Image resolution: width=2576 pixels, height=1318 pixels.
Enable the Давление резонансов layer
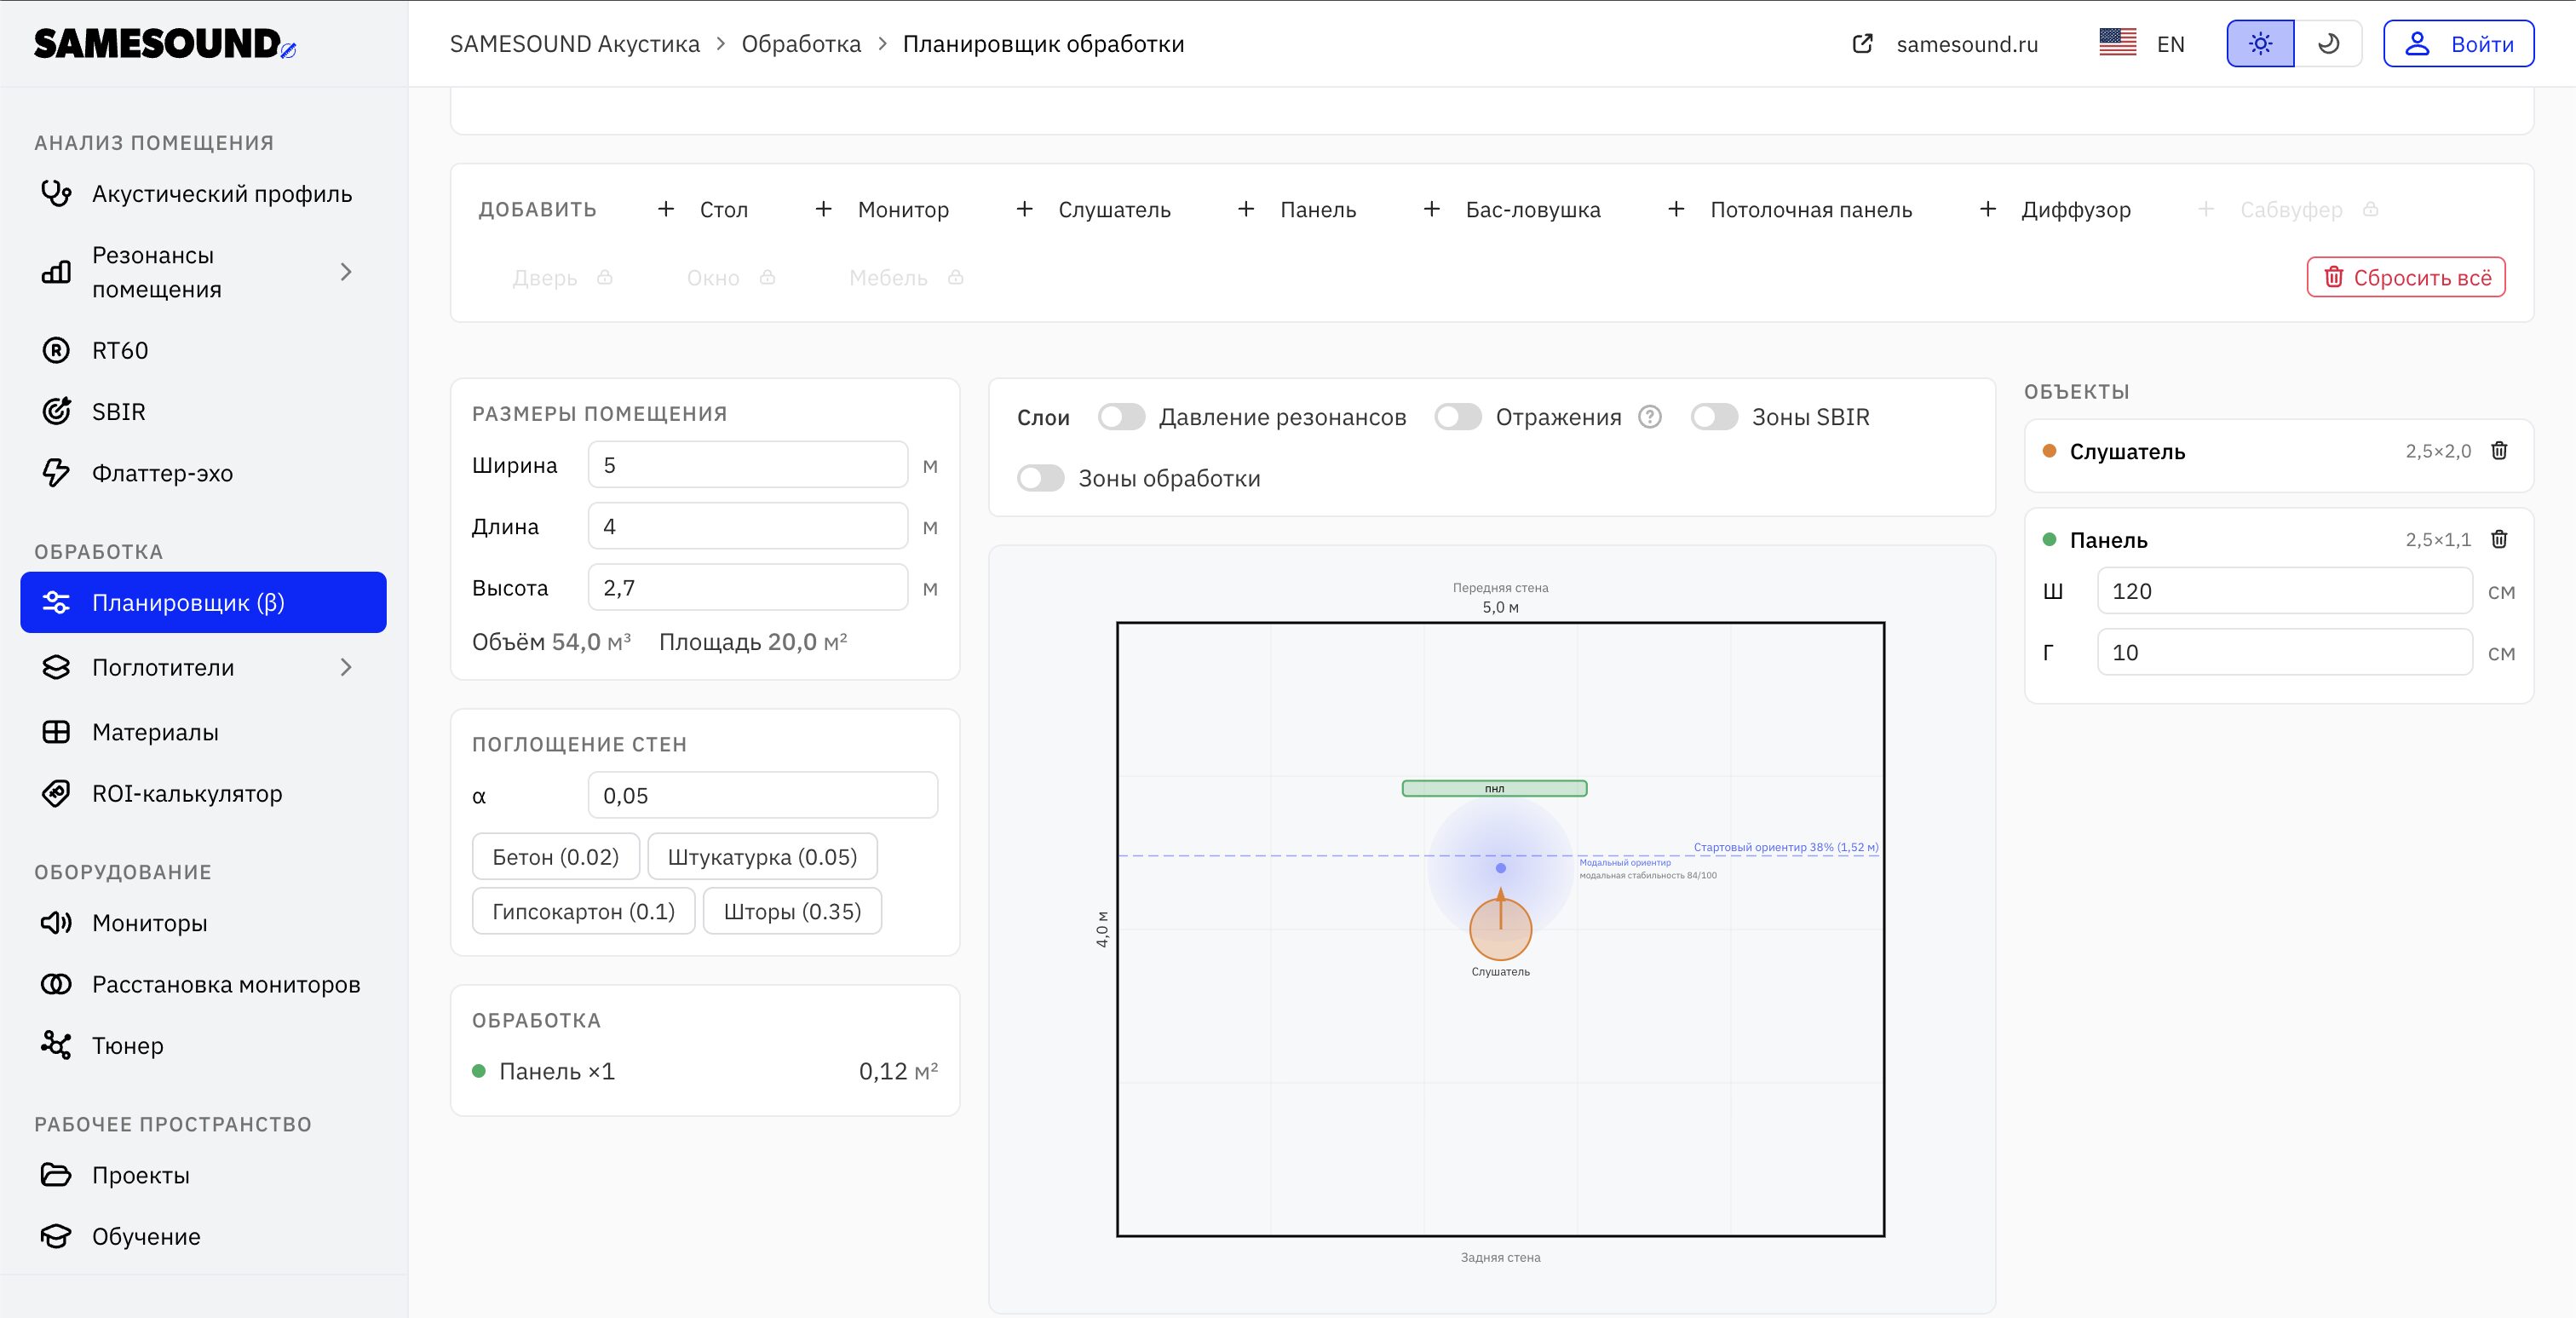[x=1121, y=417]
